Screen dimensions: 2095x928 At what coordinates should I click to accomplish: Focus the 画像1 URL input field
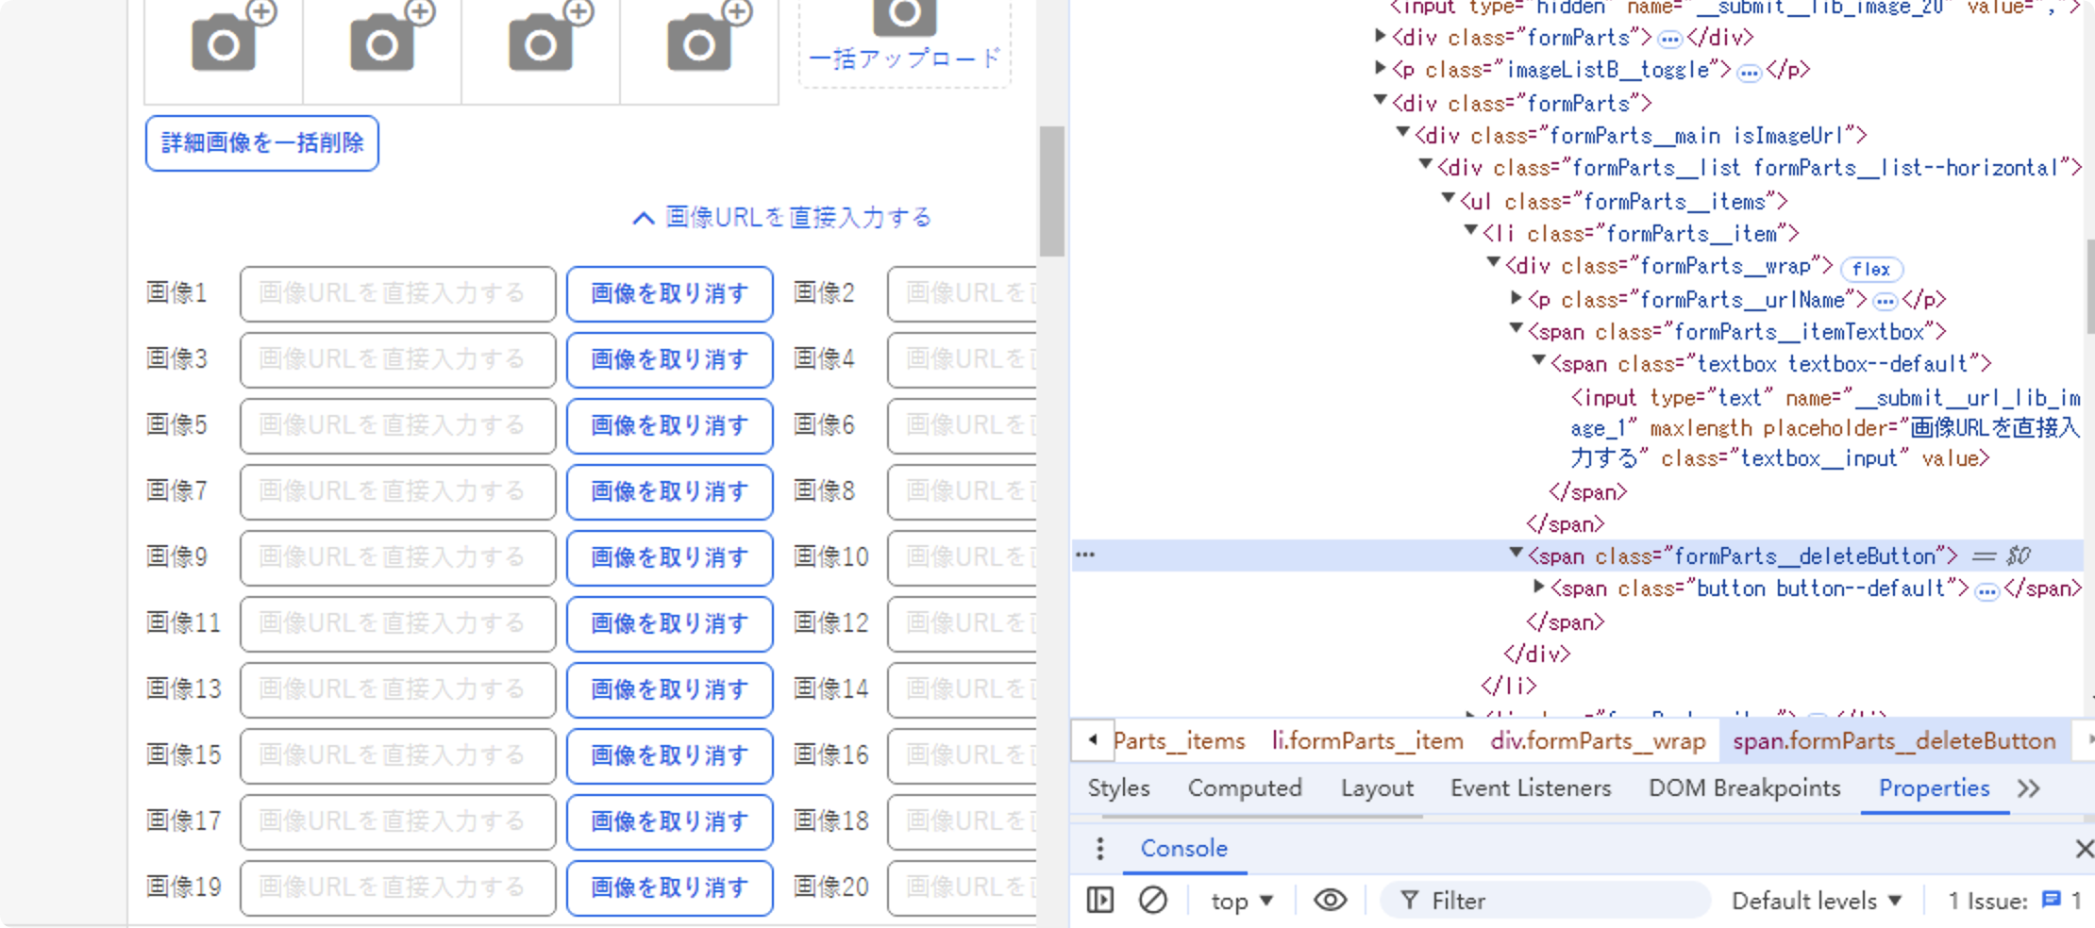tap(397, 294)
